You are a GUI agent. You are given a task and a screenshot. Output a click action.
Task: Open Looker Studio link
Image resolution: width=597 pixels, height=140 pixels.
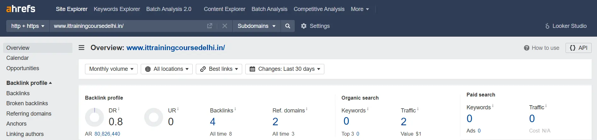point(566,26)
